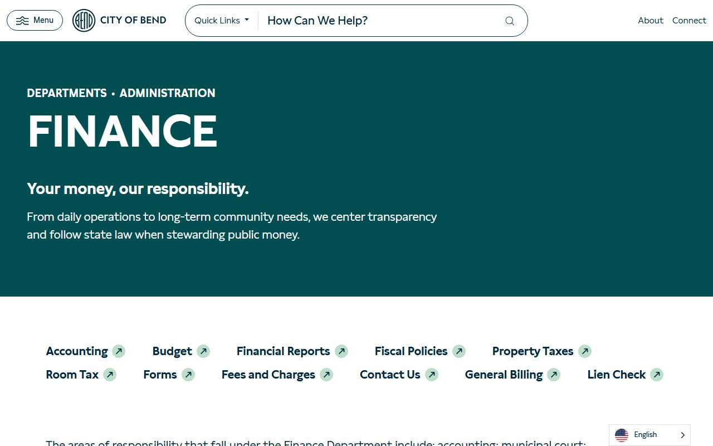
Task: Click the arrow icon beside Financial Reports
Action: pos(341,351)
